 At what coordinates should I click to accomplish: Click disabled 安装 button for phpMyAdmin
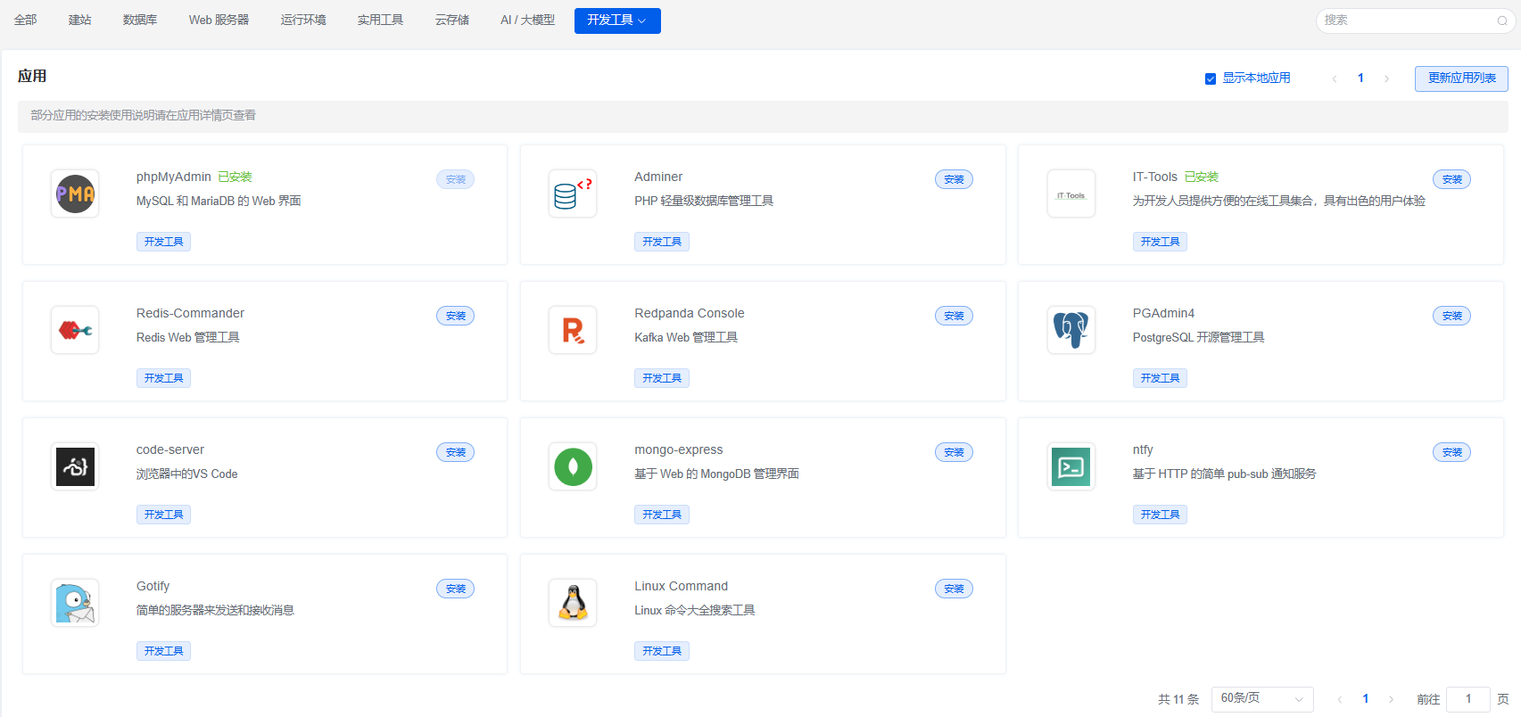click(x=455, y=179)
